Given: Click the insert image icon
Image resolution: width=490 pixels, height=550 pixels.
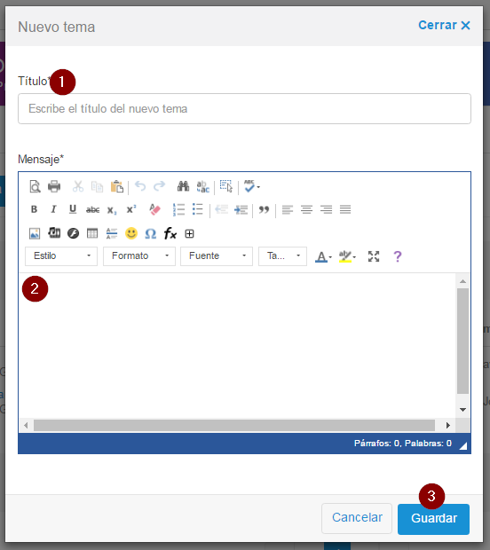Looking at the screenshot, I should (x=35, y=233).
